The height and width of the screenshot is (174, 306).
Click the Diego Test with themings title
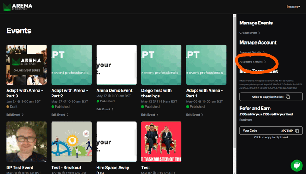(156, 93)
